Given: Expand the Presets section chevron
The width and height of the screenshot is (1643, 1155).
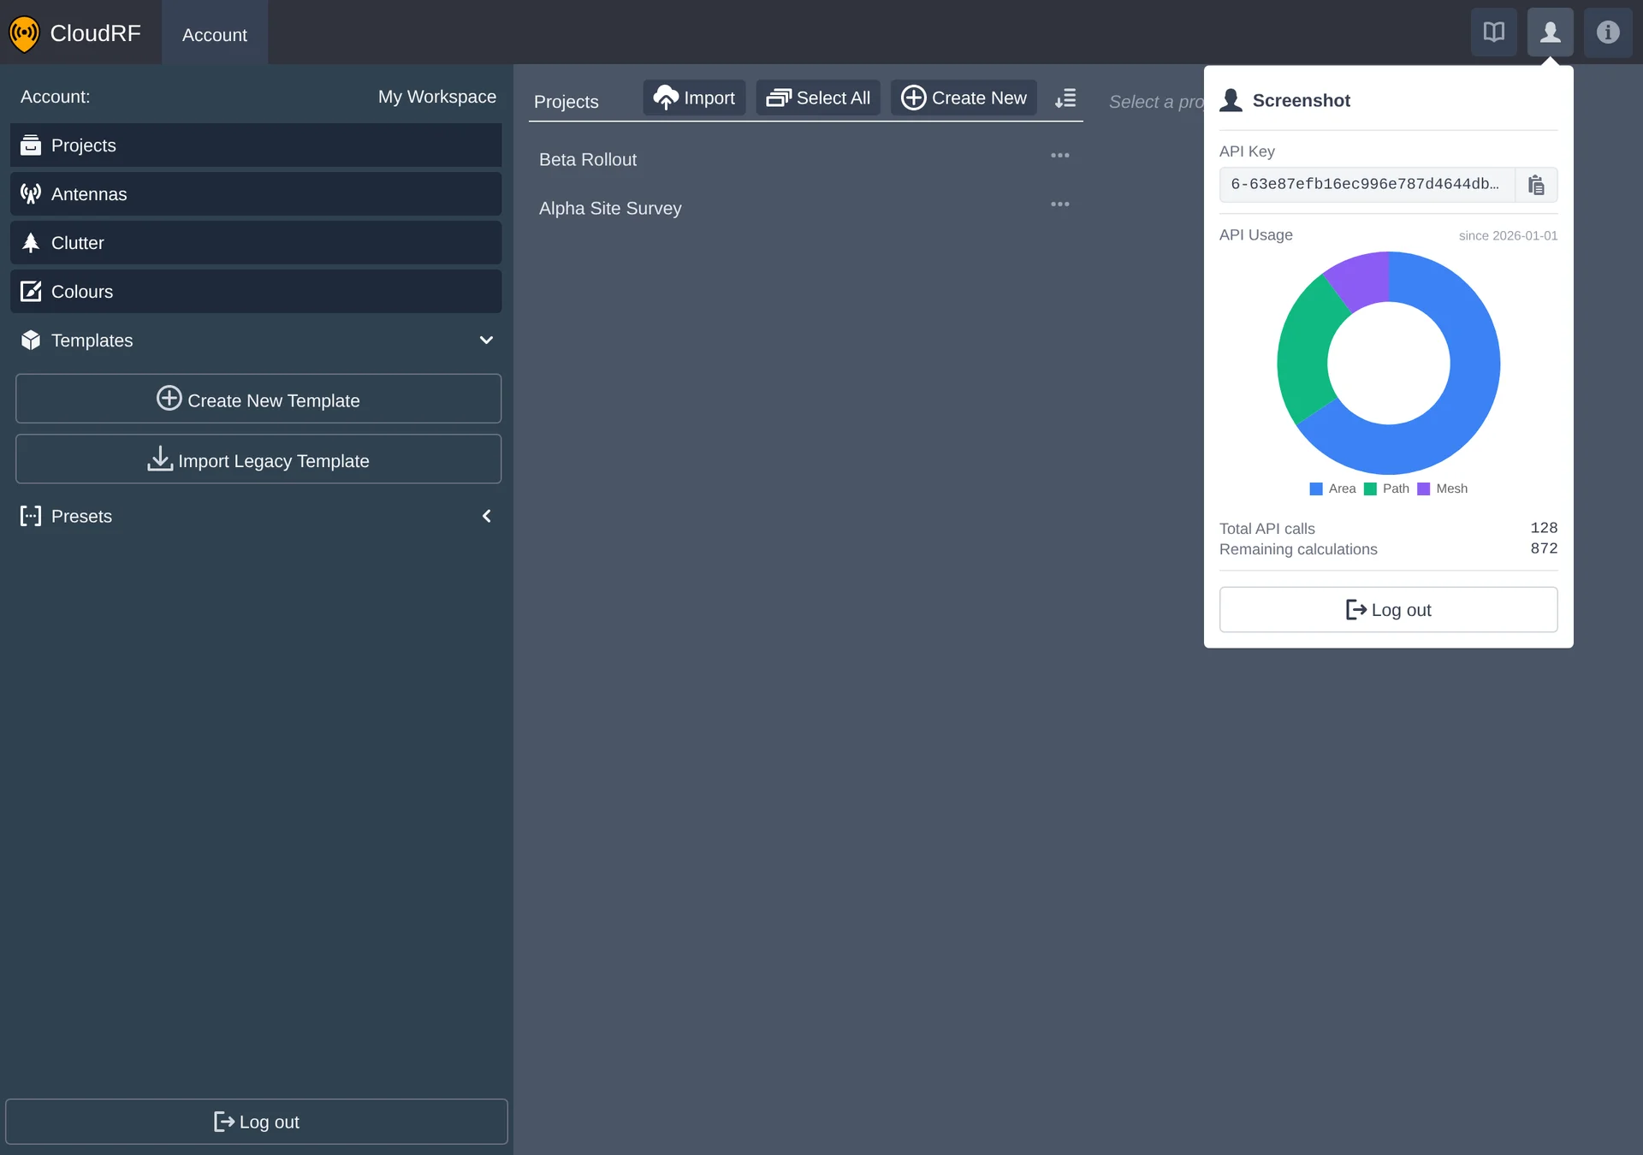Looking at the screenshot, I should [486, 515].
